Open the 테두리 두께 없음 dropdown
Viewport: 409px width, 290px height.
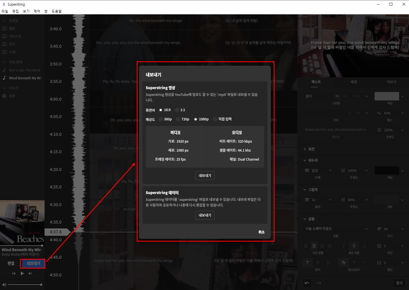pyautogui.click(x=318, y=170)
